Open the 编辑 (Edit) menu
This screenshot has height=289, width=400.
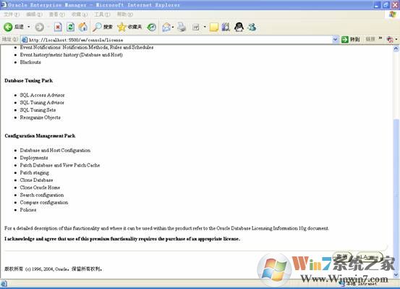[x=34, y=14]
